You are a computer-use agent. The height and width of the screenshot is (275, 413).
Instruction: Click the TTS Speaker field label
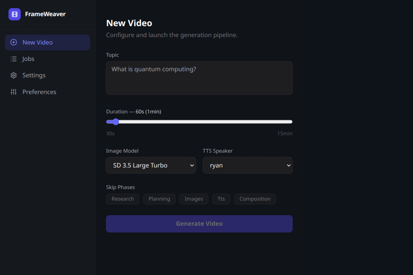(218, 151)
